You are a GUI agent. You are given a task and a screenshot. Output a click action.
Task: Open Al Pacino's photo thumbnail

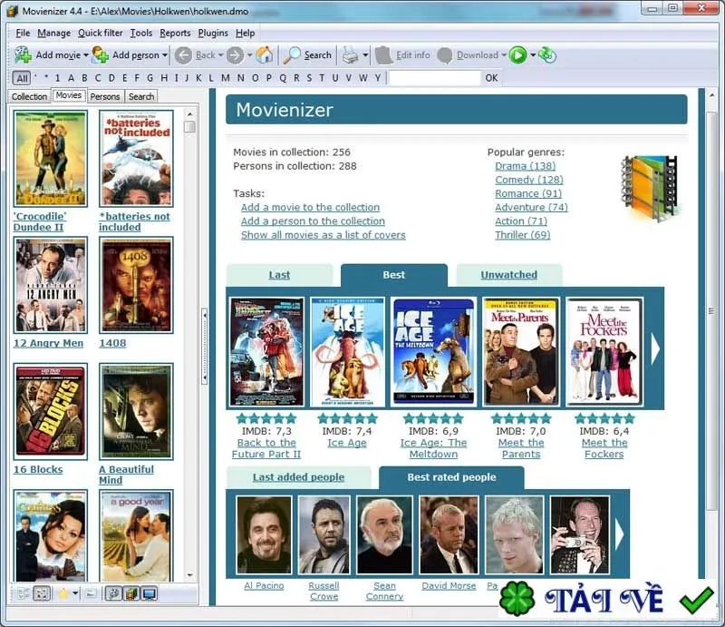pos(264,534)
